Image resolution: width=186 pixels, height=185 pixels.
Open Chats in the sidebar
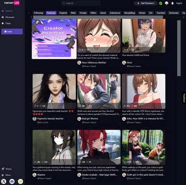[x=6, y=23]
